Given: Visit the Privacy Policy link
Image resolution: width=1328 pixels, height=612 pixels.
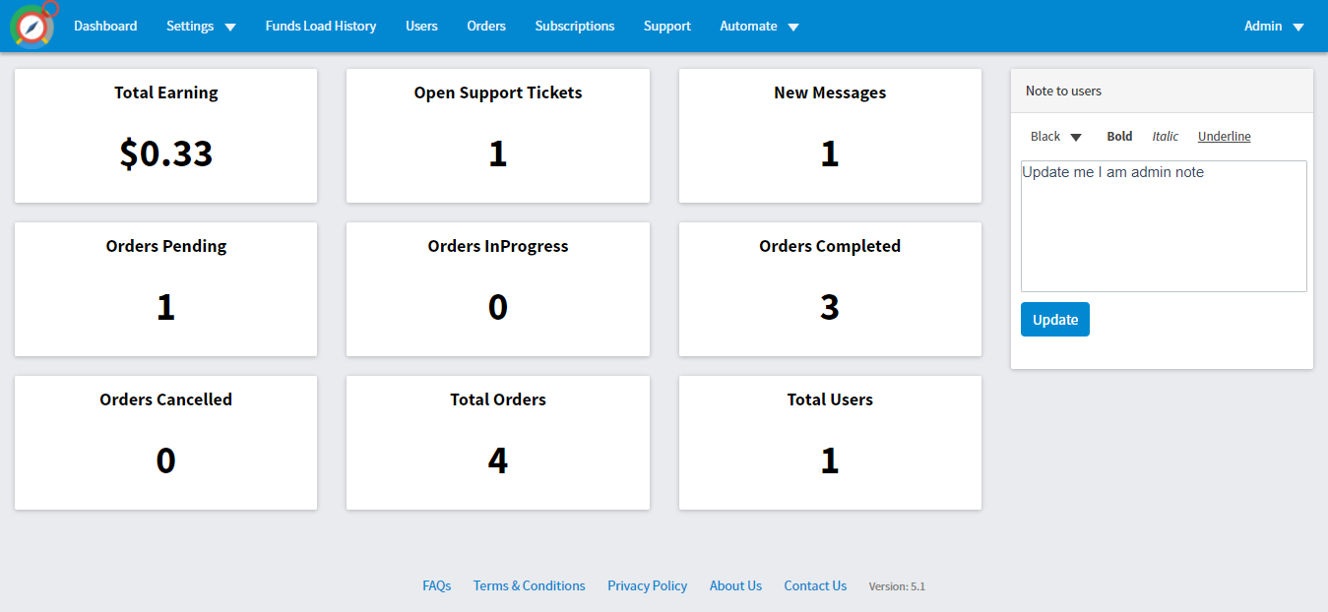Looking at the screenshot, I should 647,585.
